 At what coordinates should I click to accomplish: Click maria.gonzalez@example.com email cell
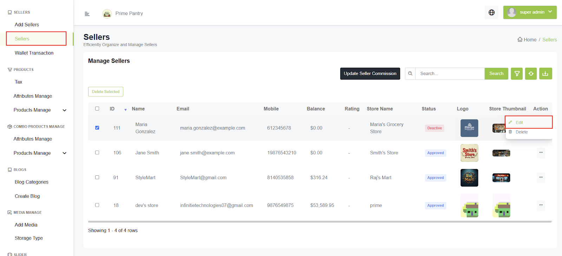213,128
